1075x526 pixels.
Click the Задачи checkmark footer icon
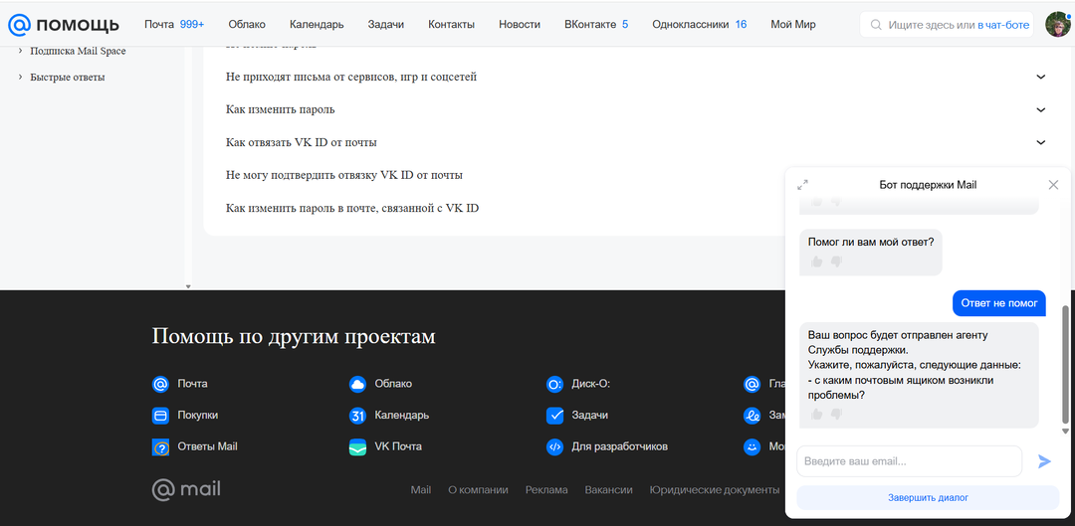click(x=554, y=415)
